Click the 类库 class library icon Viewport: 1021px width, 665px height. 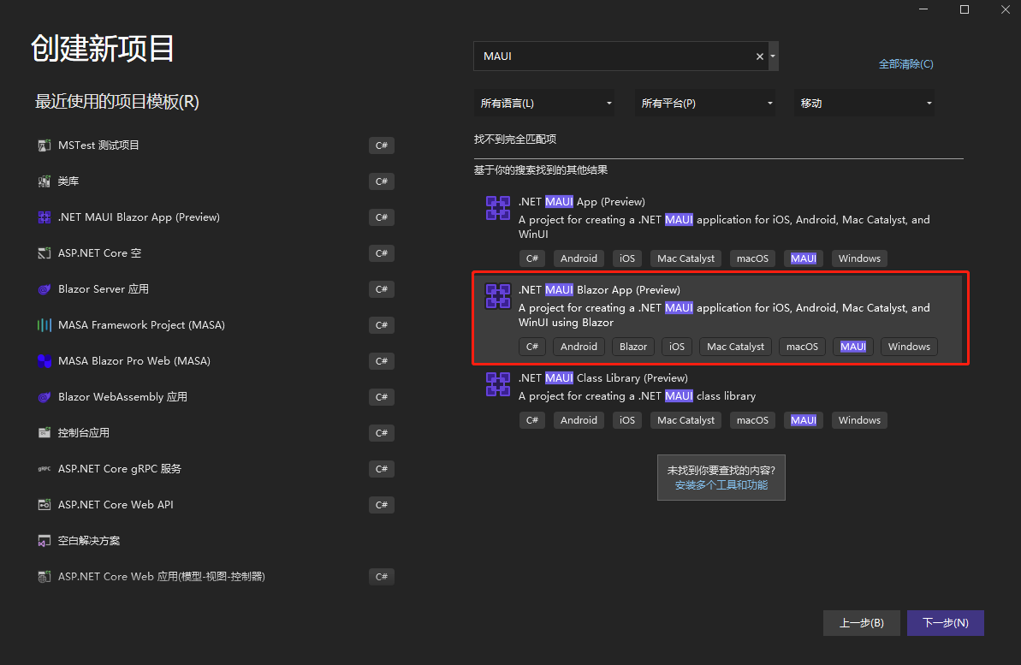tap(45, 181)
